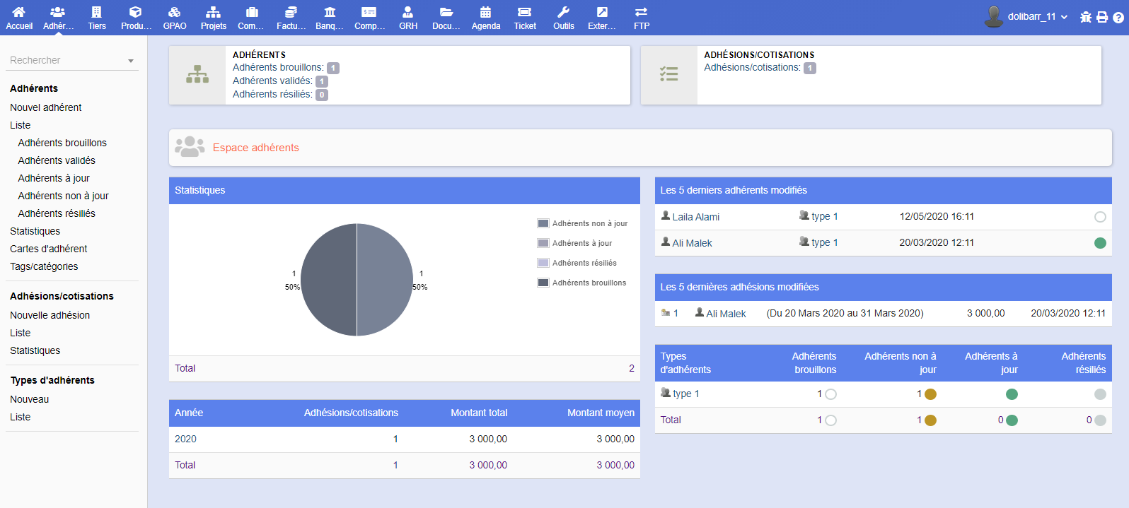Open the Laila Alami member link
1129x508 pixels.
point(695,217)
